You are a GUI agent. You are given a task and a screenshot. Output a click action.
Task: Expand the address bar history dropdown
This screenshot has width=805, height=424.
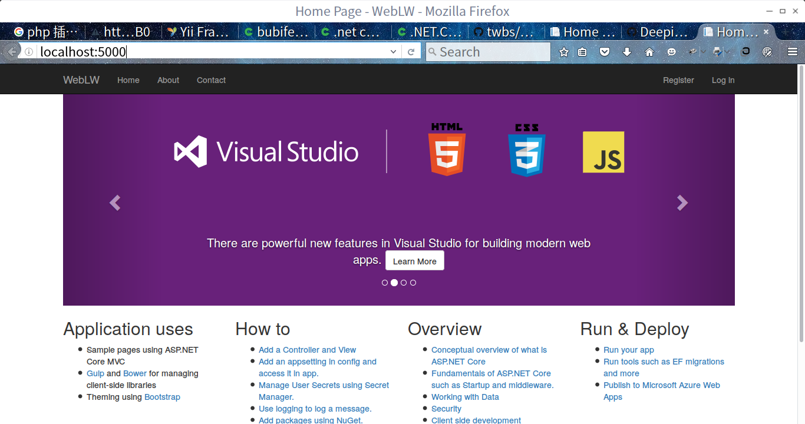394,52
